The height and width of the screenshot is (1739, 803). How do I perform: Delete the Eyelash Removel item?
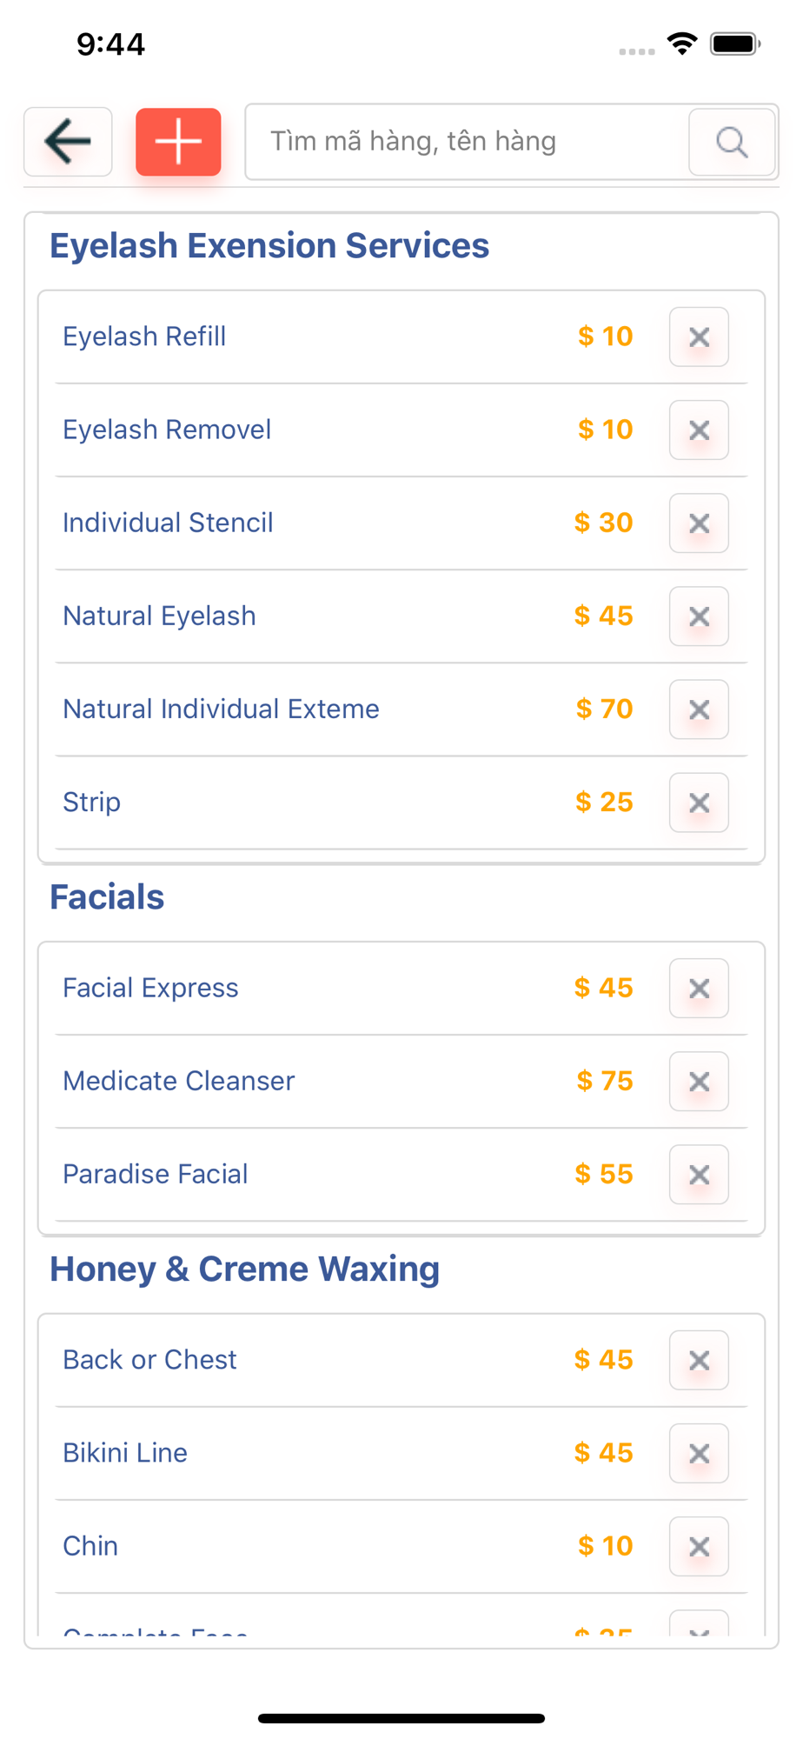(x=699, y=430)
